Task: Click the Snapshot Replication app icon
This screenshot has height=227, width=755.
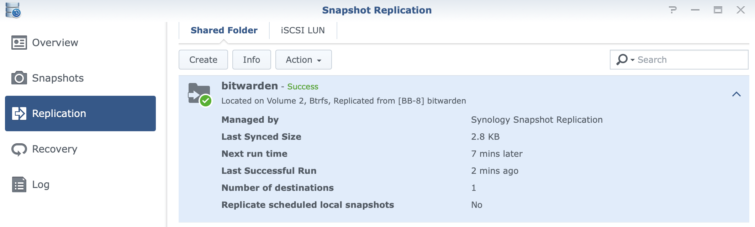Action: coord(13,10)
